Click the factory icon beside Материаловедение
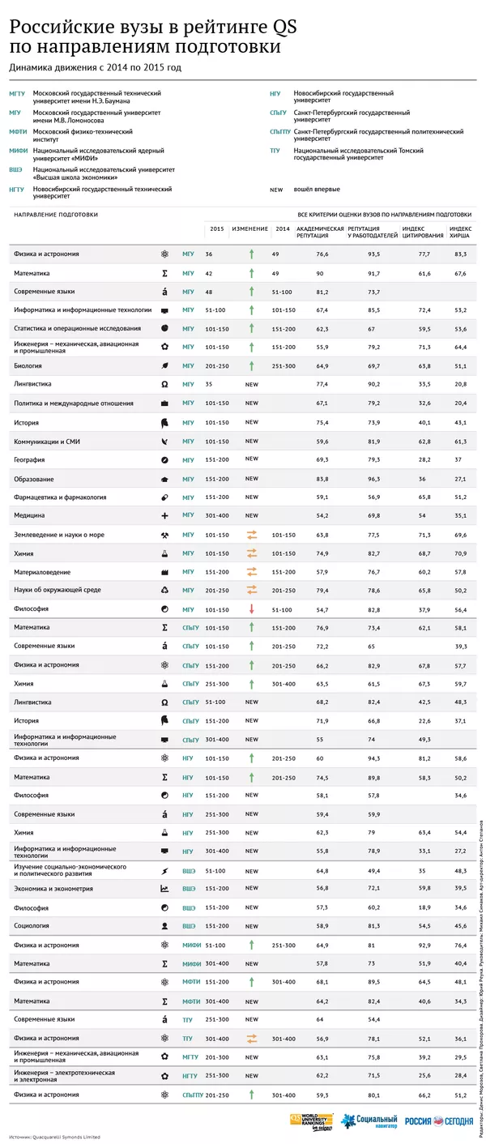The image size is (486, 1144). [x=164, y=573]
